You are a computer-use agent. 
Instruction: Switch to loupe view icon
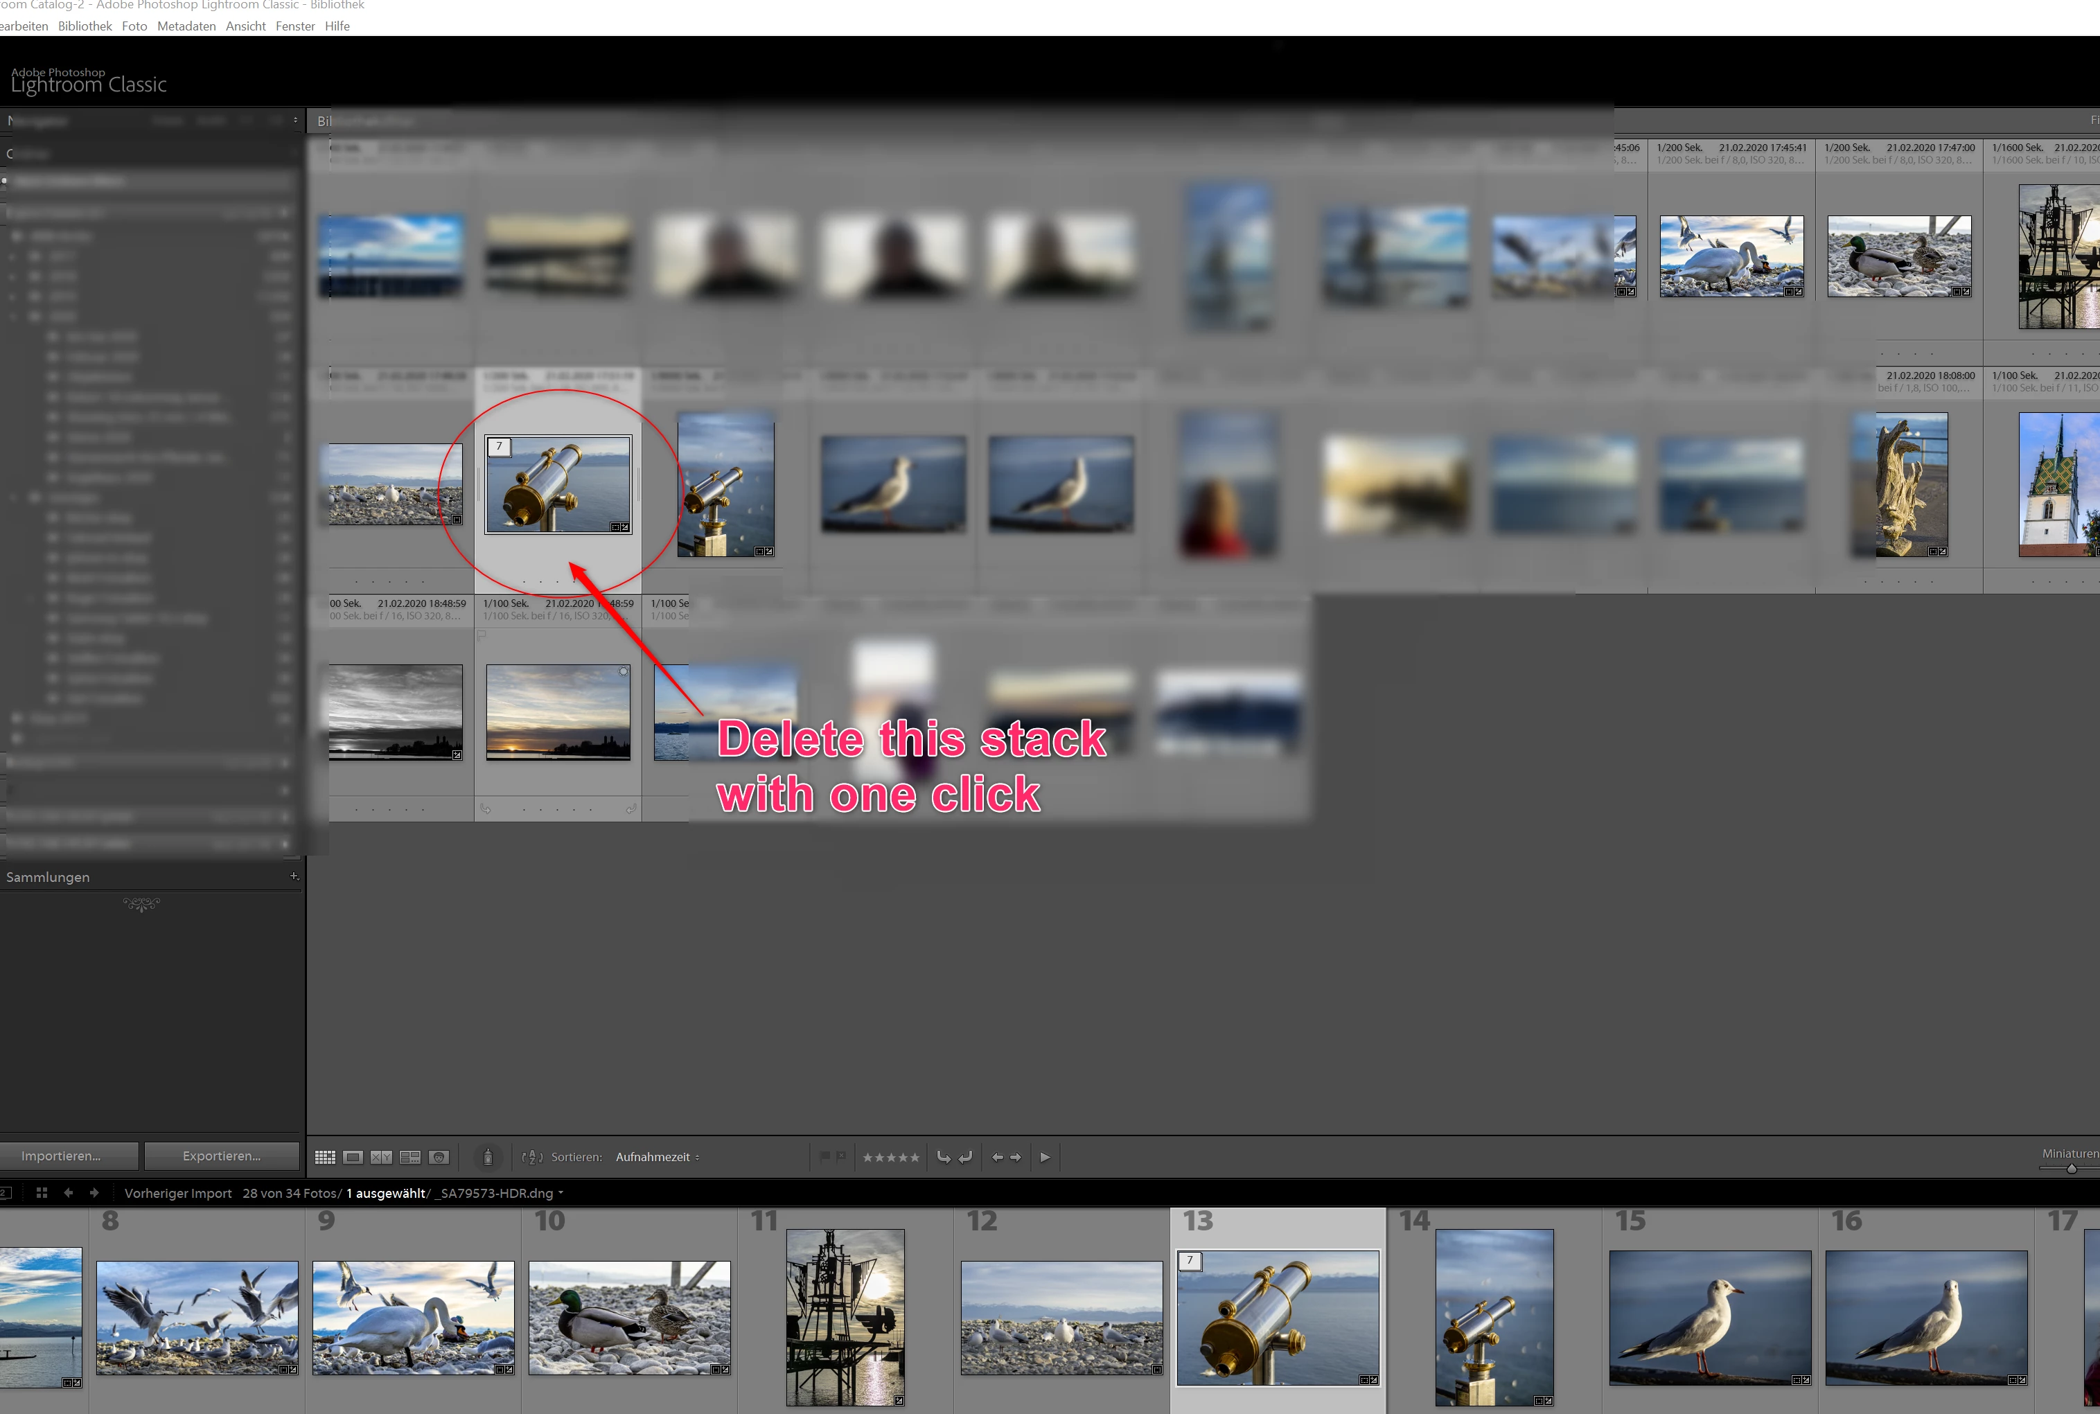pos(353,1157)
